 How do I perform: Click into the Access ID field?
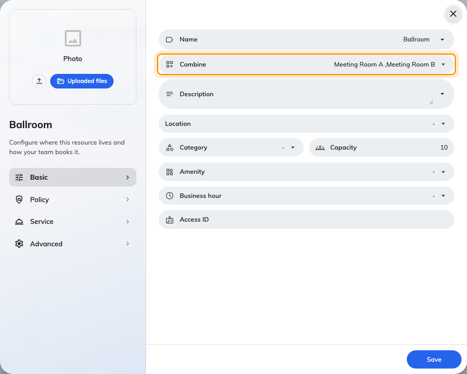[x=306, y=220]
